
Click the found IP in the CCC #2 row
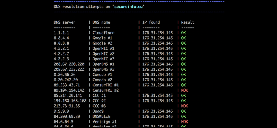click(158, 101)
